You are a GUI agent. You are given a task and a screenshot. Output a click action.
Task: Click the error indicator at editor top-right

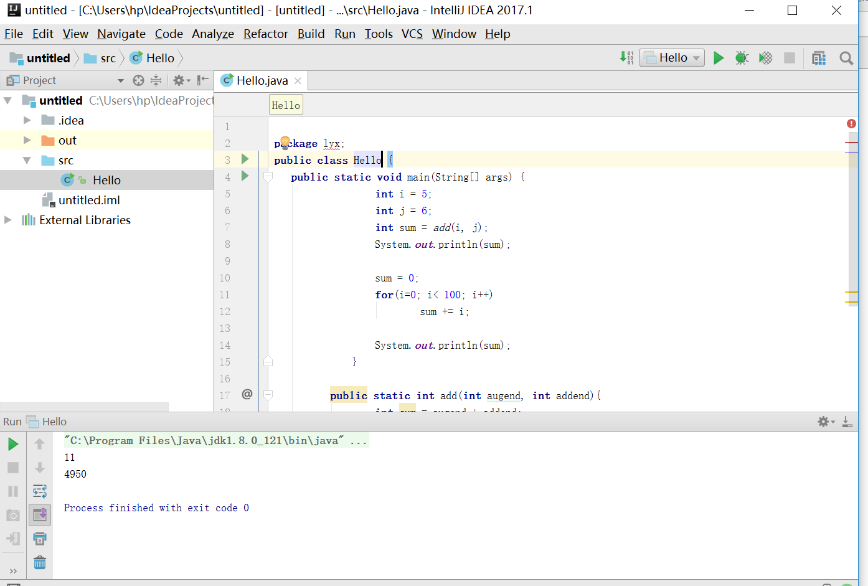pyautogui.click(x=851, y=123)
